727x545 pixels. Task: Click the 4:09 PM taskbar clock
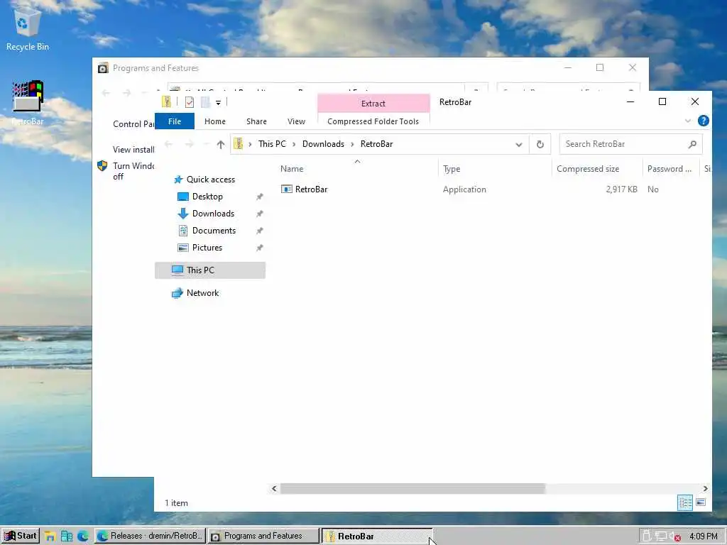click(x=704, y=536)
